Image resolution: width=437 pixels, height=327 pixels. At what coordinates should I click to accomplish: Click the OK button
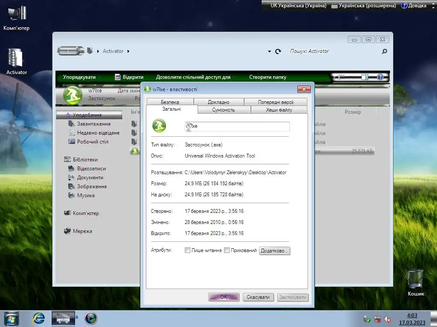(224, 297)
